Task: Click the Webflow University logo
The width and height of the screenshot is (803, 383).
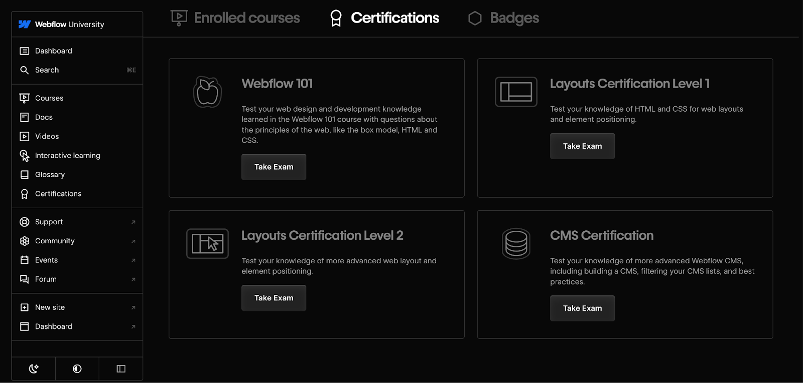Action: (61, 24)
